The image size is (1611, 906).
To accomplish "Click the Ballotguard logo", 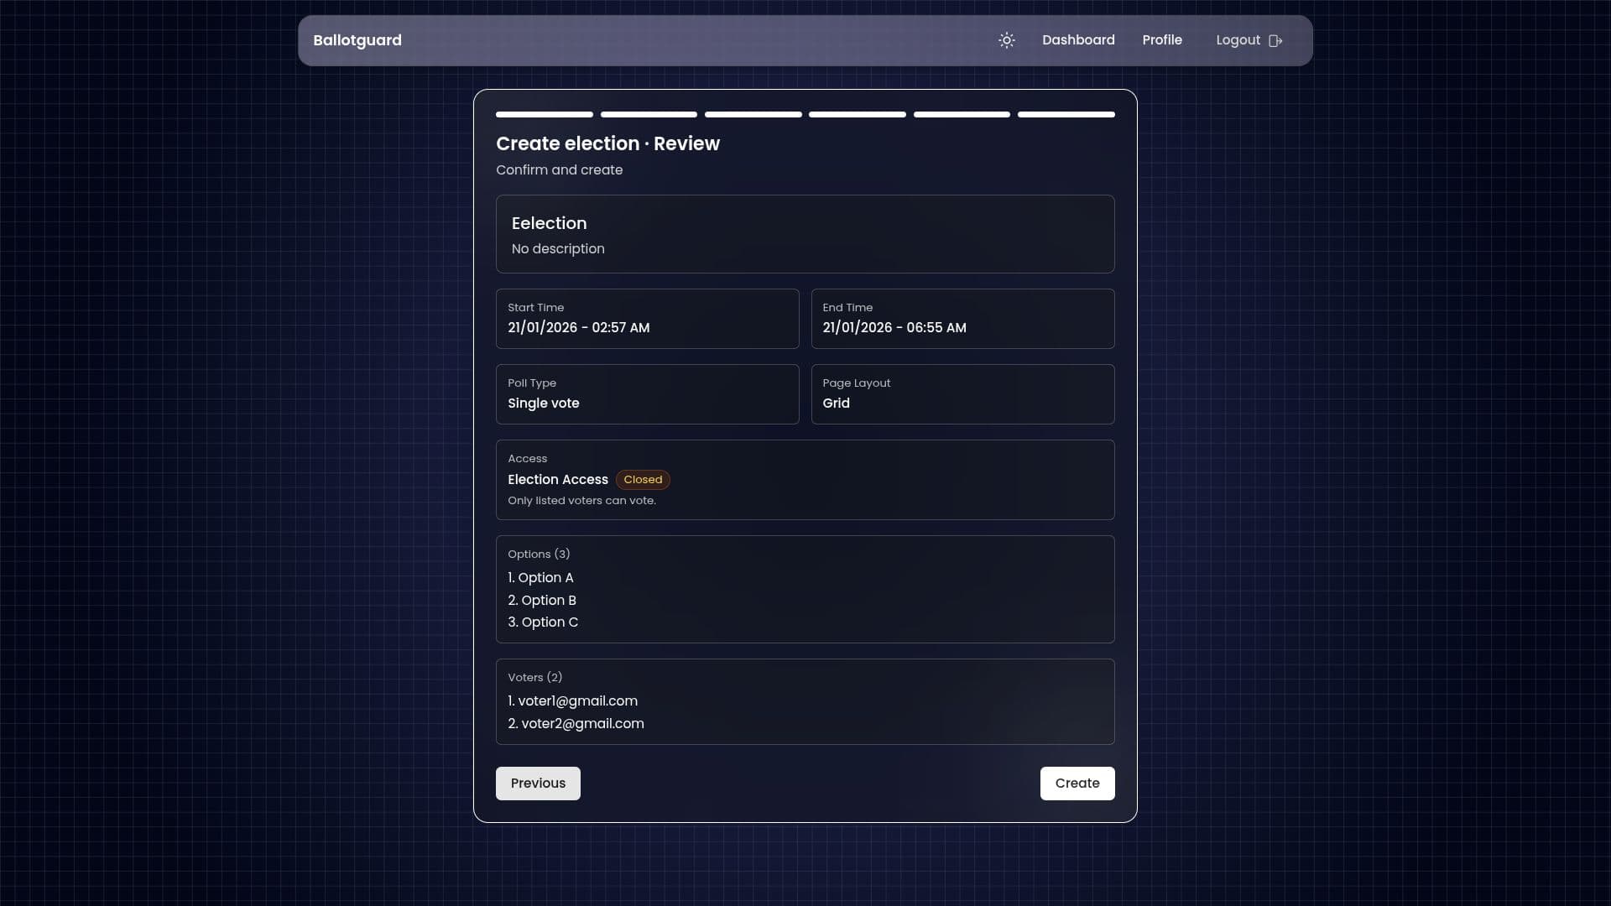I will (x=357, y=40).
